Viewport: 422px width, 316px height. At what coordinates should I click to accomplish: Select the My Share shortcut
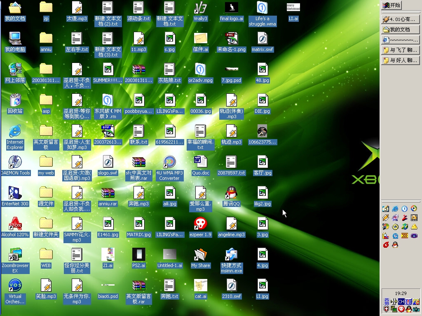coord(201,258)
